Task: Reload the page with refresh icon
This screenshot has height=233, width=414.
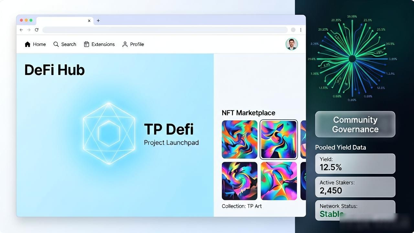Action: point(37,30)
